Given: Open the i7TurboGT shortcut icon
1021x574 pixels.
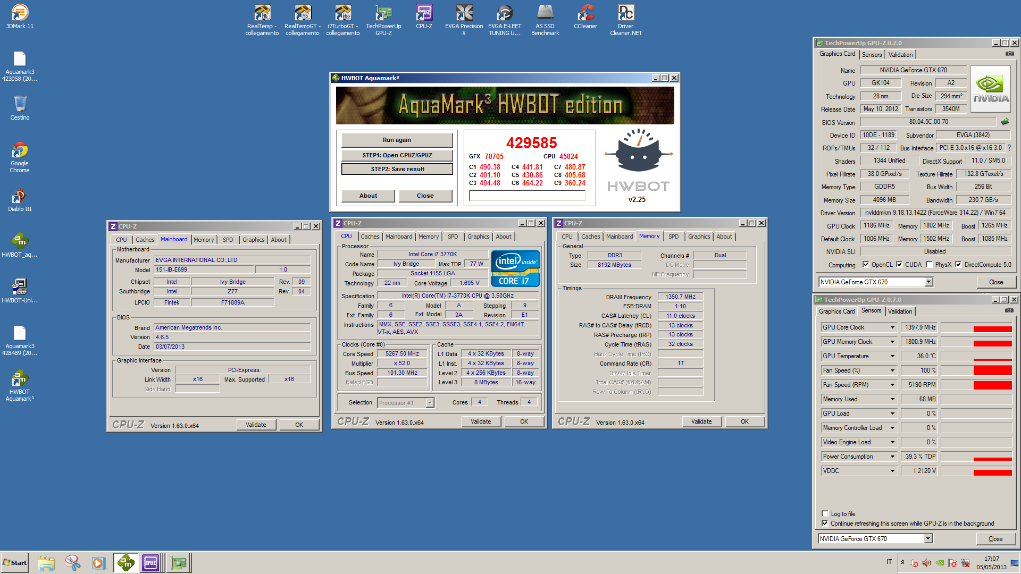Looking at the screenshot, I should (343, 20).
